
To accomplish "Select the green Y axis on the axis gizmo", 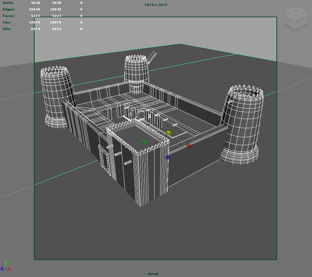I will 6,263.
